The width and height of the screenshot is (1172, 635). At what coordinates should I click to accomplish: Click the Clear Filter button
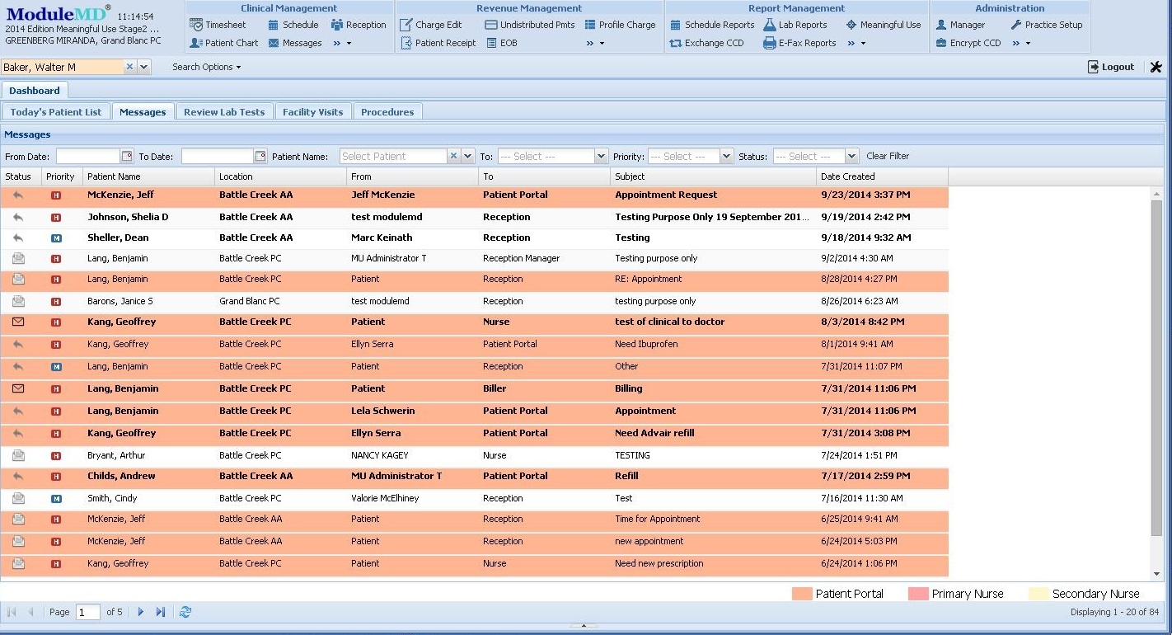point(887,156)
